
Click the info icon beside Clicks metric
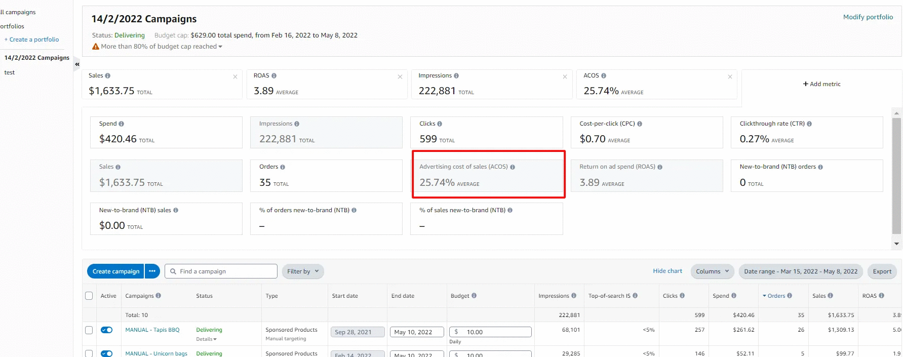(440, 124)
